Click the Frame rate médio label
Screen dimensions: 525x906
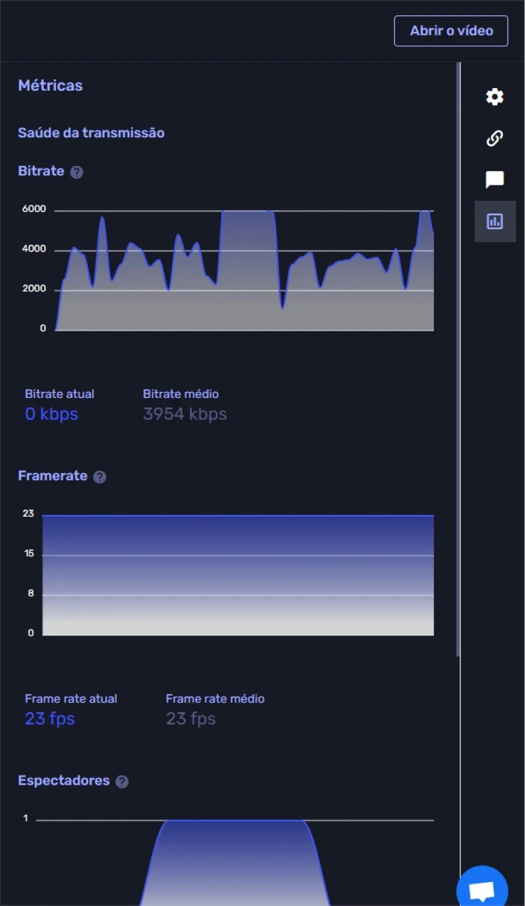point(215,699)
